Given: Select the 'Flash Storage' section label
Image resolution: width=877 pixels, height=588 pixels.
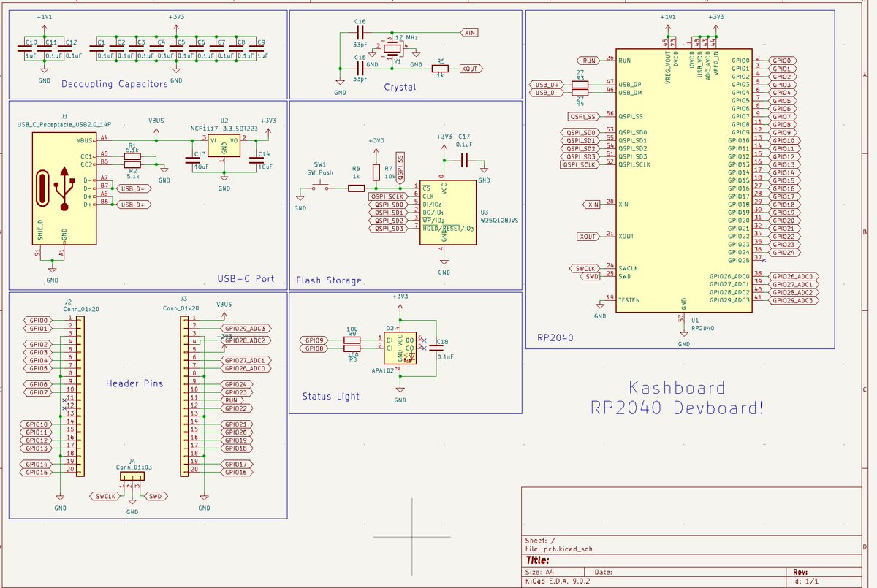Looking at the screenshot, I should [x=329, y=280].
